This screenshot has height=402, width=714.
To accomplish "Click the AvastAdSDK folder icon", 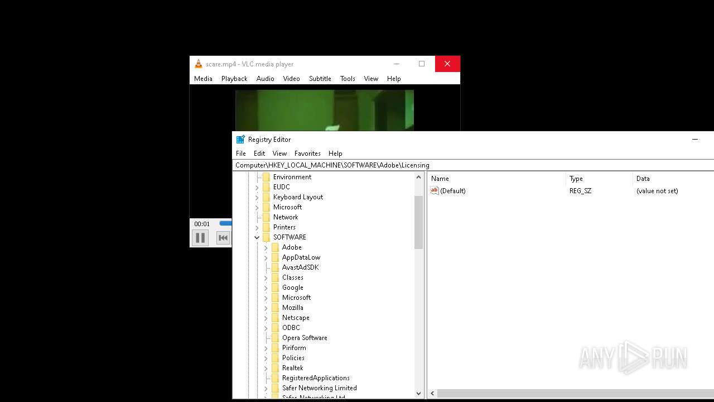I will 275,267.
